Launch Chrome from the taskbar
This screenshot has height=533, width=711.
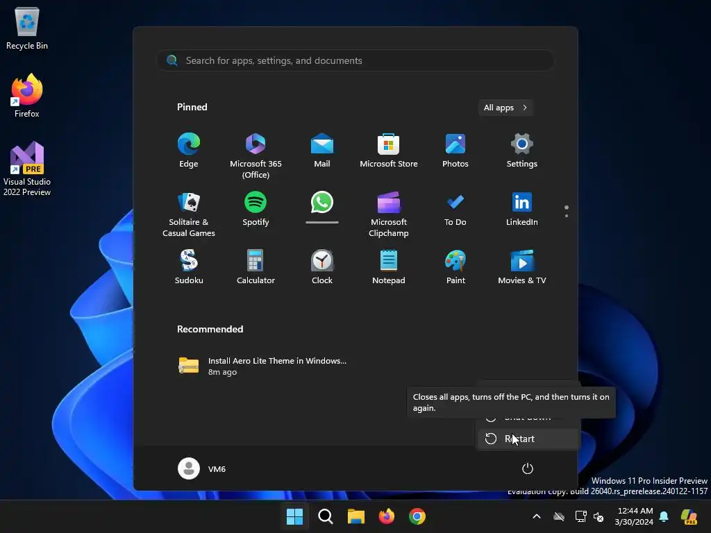coord(417,516)
